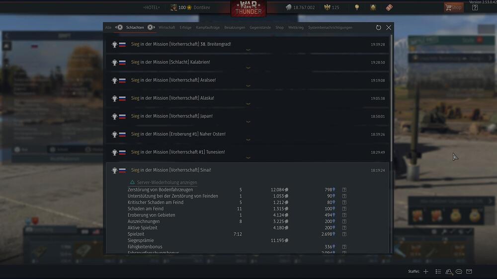Open the chat bubble icon
Viewport: 497px width, 279px height.
[459, 272]
